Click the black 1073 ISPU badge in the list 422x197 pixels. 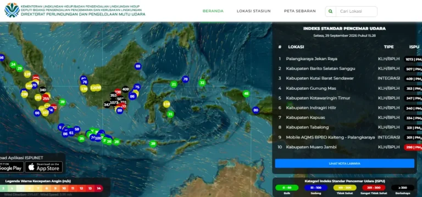[x=413, y=59]
